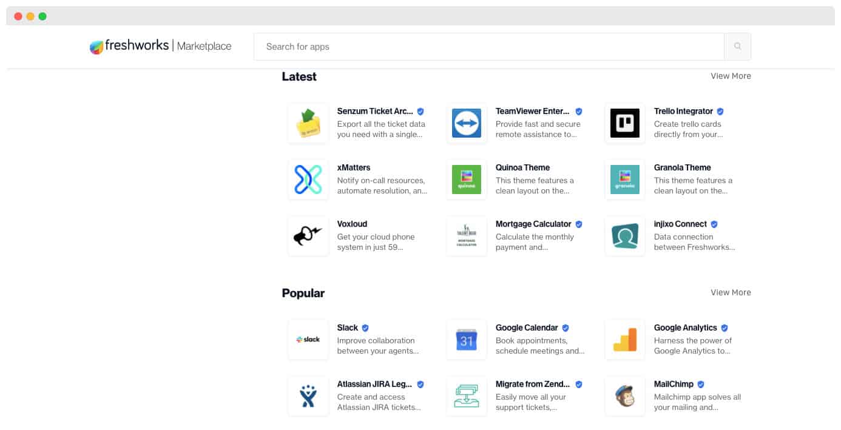The image size is (841, 430).
Task: Open the Mortgage Calculator app icon
Action: coord(467,236)
